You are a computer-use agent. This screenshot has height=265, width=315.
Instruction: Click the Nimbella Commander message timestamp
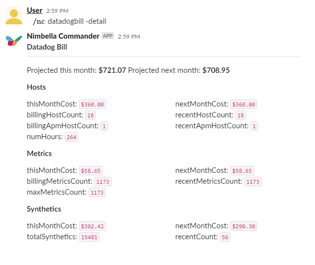(129, 36)
